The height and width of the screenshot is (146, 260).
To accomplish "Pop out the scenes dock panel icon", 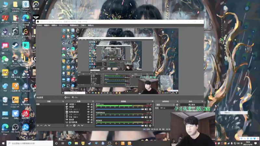I will click(63, 101).
